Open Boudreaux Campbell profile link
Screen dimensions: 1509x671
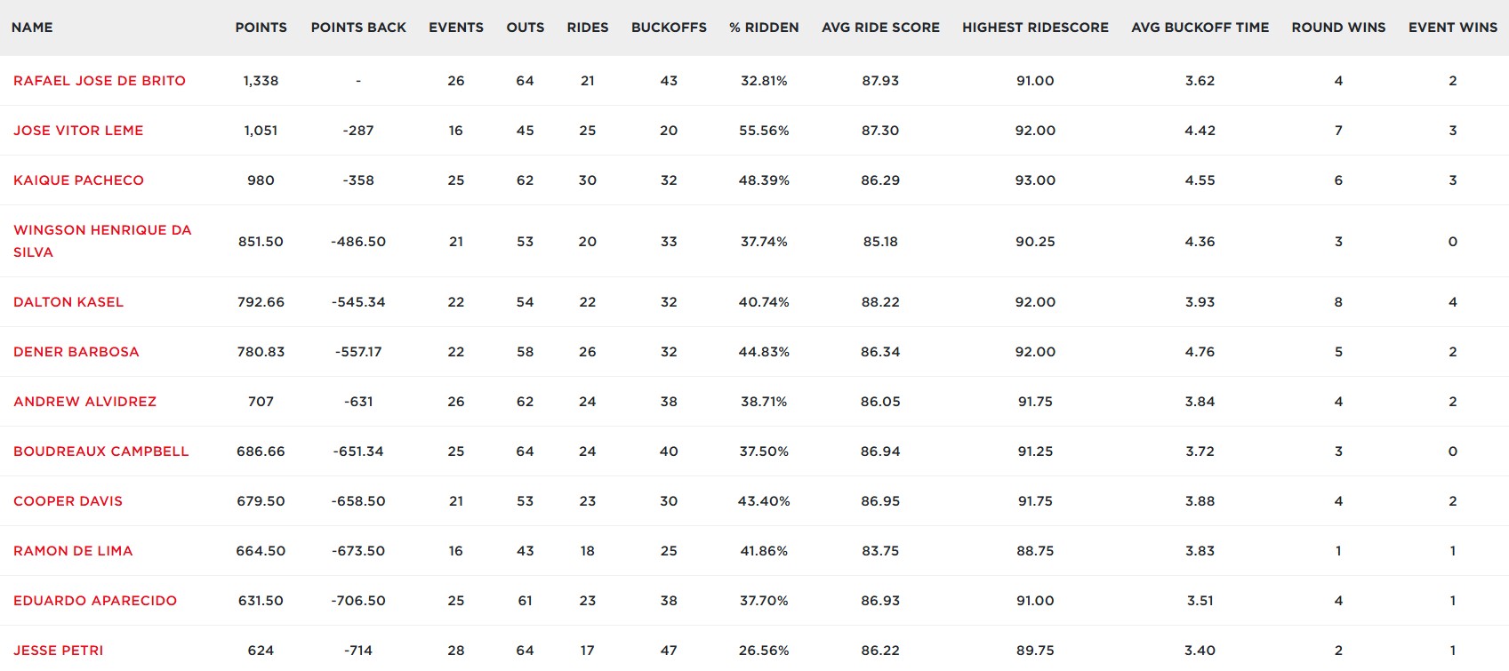coord(101,451)
